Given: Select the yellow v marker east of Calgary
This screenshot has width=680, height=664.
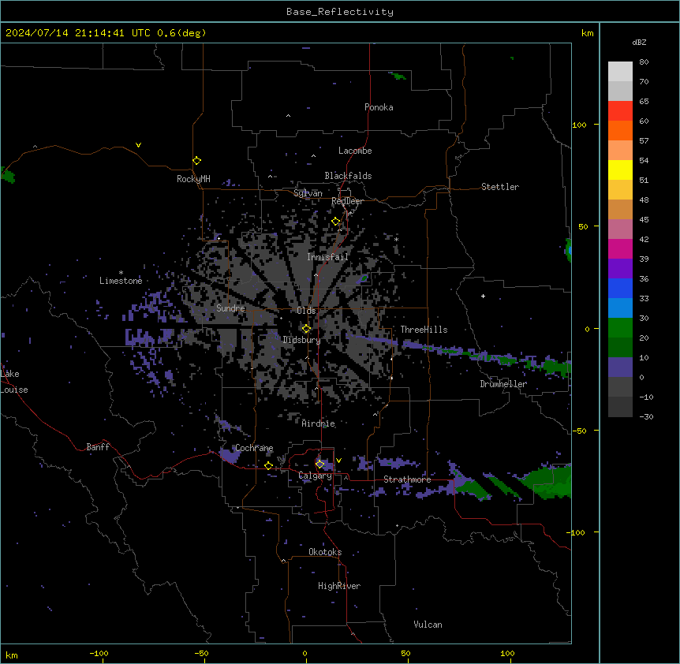Looking at the screenshot, I should (338, 461).
